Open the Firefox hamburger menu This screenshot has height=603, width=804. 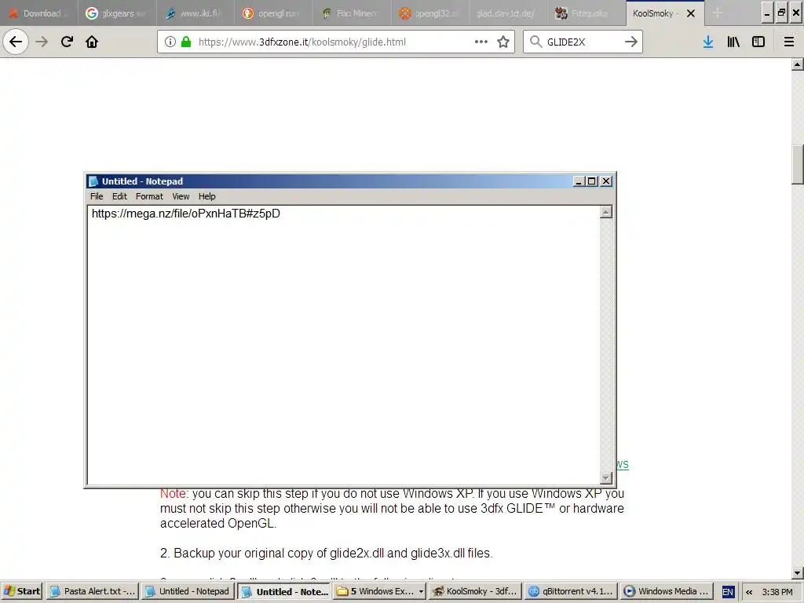click(789, 42)
